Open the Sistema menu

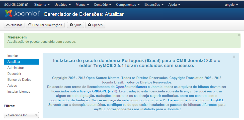click(x=42, y=5)
